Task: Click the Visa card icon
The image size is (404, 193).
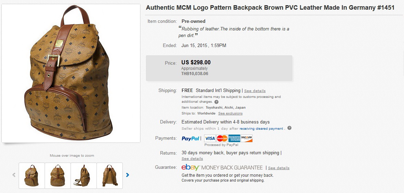Action: click(x=210, y=138)
